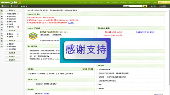Open 附件数据管理 in the sidebar

[11, 46]
